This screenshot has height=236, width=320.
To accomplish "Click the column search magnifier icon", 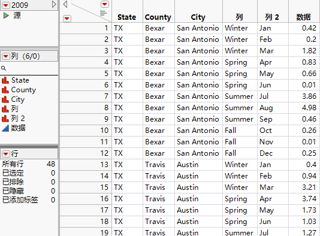I will click(4, 68).
